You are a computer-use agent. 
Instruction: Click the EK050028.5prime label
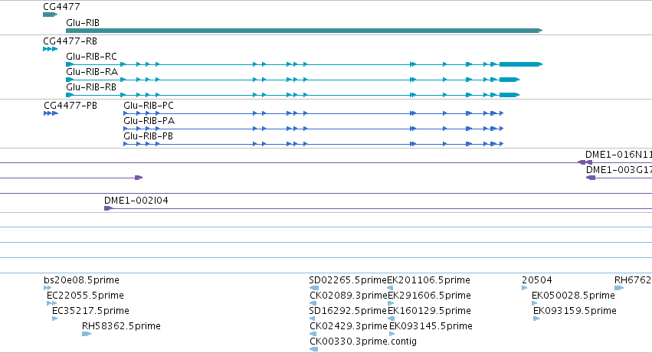click(x=573, y=296)
